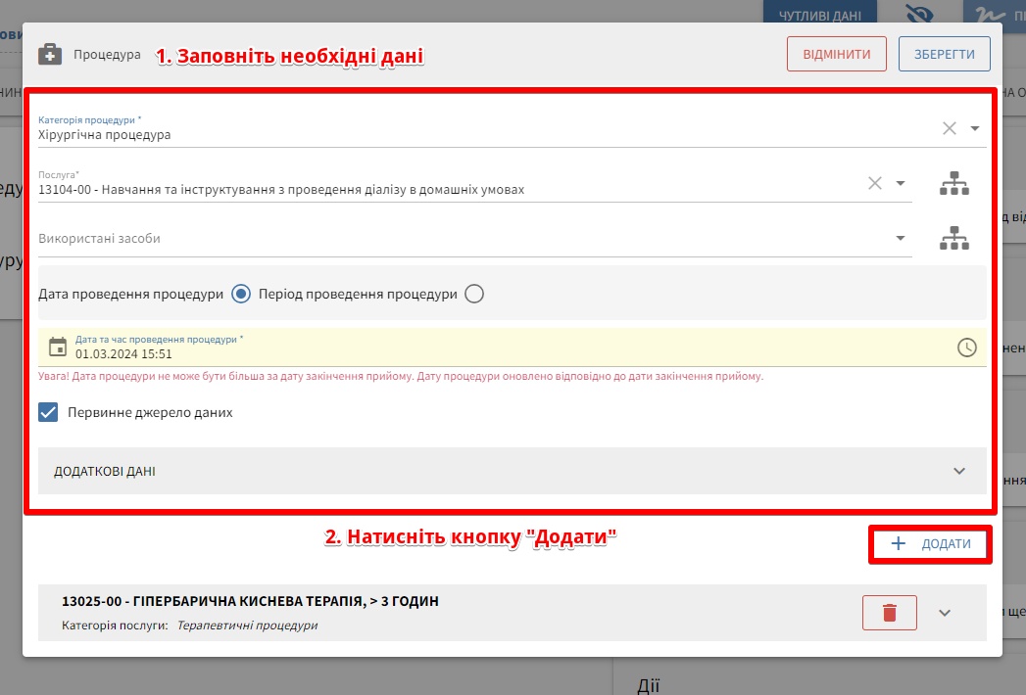Open the Використані засоби dropdown
The width and height of the screenshot is (1026, 695).
coord(901,238)
